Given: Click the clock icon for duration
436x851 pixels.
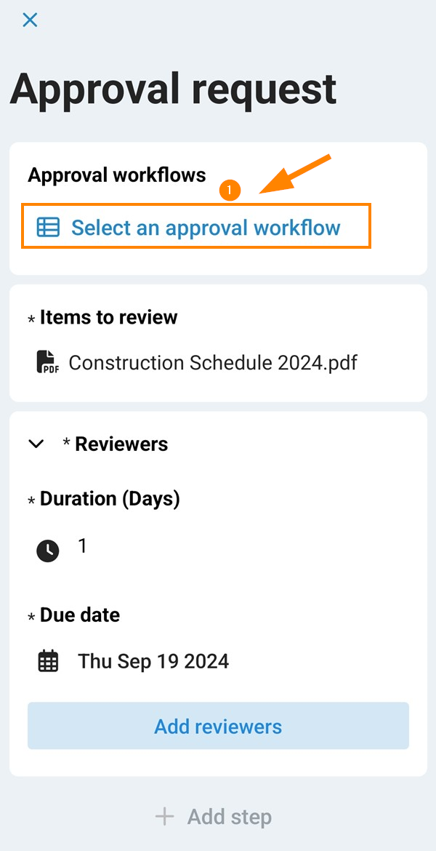Looking at the screenshot, I should (48, 551).
